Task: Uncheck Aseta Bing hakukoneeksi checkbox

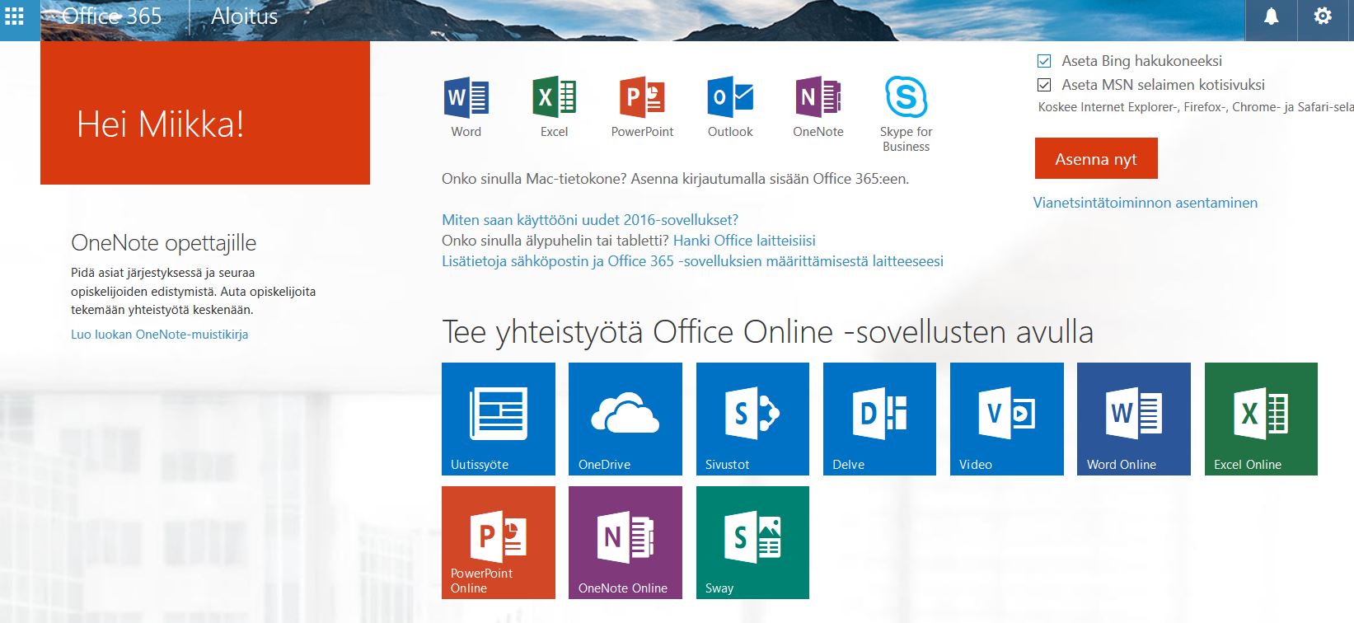Action: click(1044, 61)
